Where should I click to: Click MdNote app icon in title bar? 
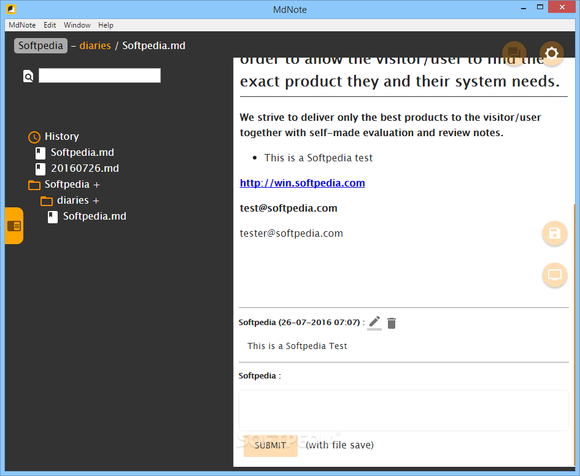11,9
